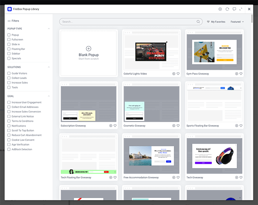This screenshot has height=205, width=258.
Task: Show info for Gym Pass Giveaway
Action: [237, 74]
